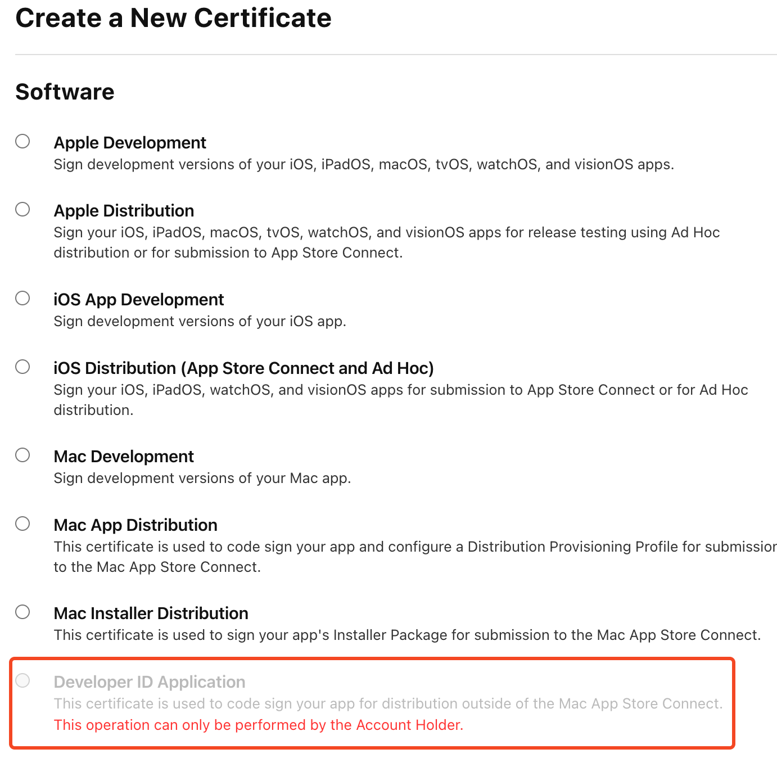This screenshot has width=777, height=758.
Task: Click the disabled Developer ID Application radio
Action: click(22, 680)
